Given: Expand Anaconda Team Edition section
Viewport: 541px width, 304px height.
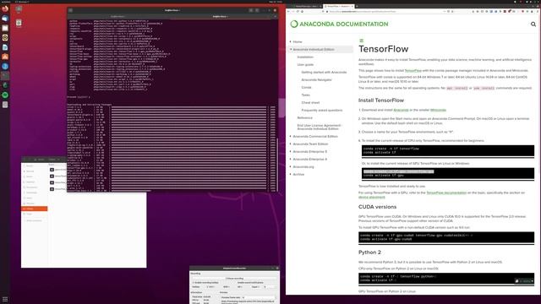Looking at the screenshot, I should [291, 144].
